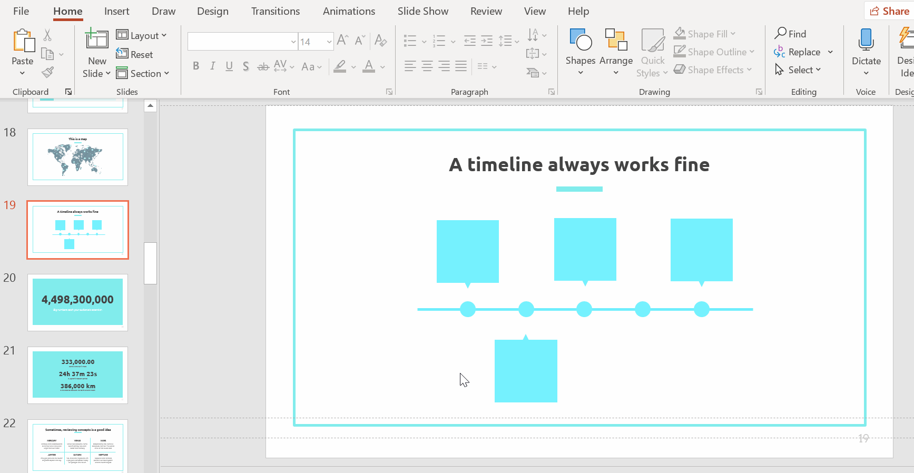Click Replace in Editing group
This screenshot has height=473, width=914.
point(797,52)
